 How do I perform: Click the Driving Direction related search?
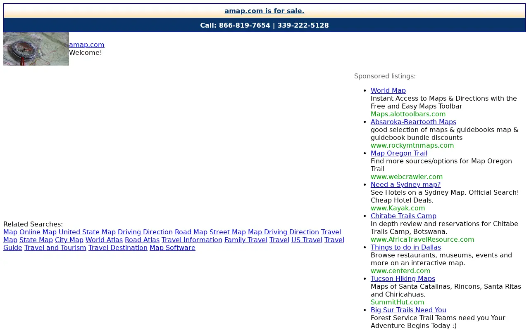(145, 232)
